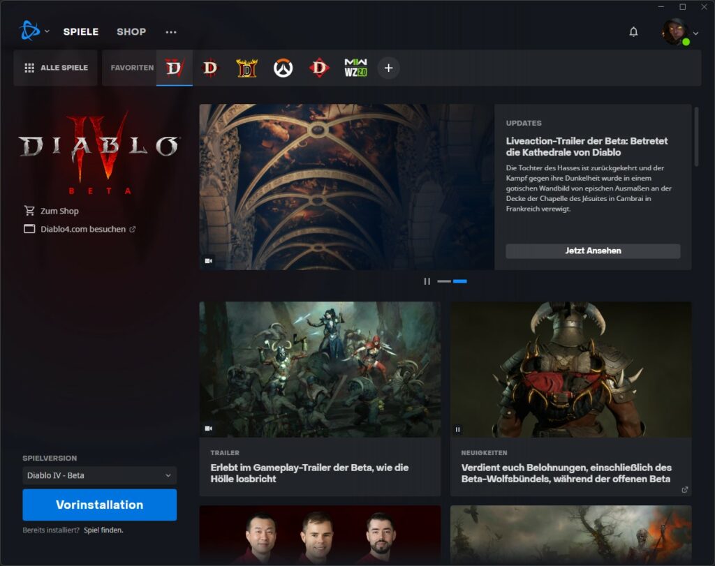The width and height of the screenshot is (715, 566).
Task: Open the Spielversion 'Diablo IV - Beta' dropdown
Action: (x=99, y=475)
